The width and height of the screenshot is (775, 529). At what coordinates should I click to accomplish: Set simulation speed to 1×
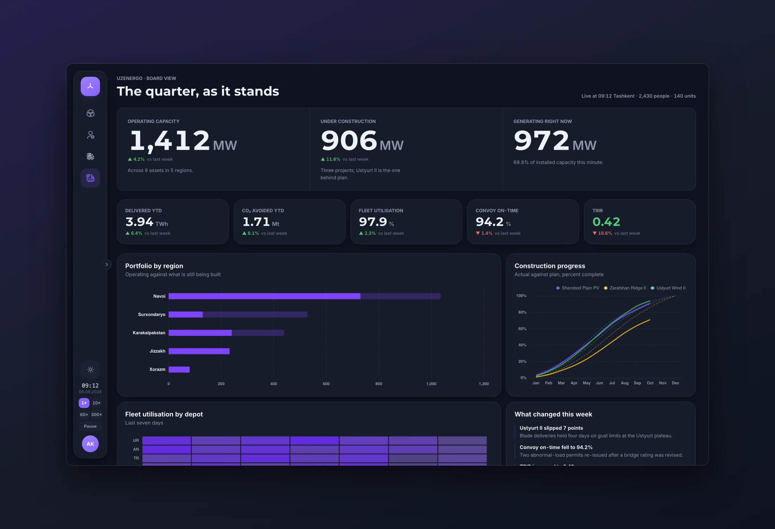coord(84,403)
